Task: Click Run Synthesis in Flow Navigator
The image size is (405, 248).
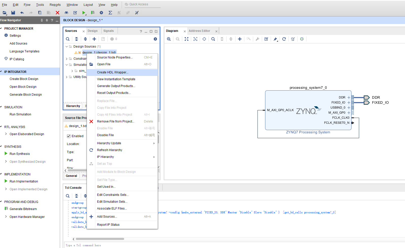Action: (20, 154)
